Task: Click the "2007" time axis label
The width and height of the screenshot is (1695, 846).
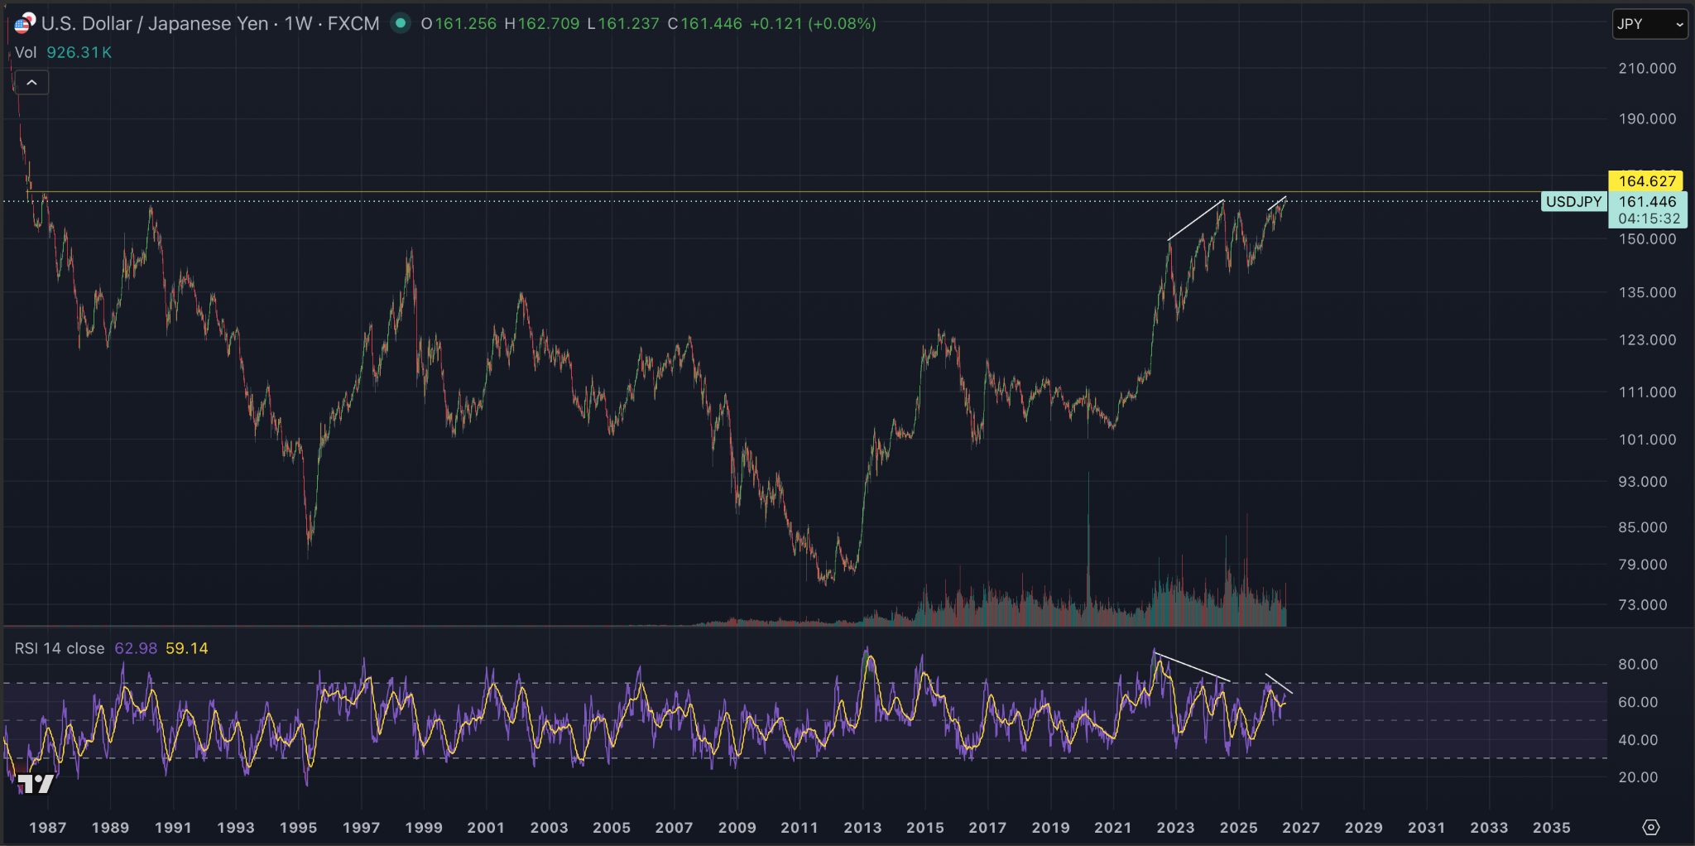Action: click(674, 827)
